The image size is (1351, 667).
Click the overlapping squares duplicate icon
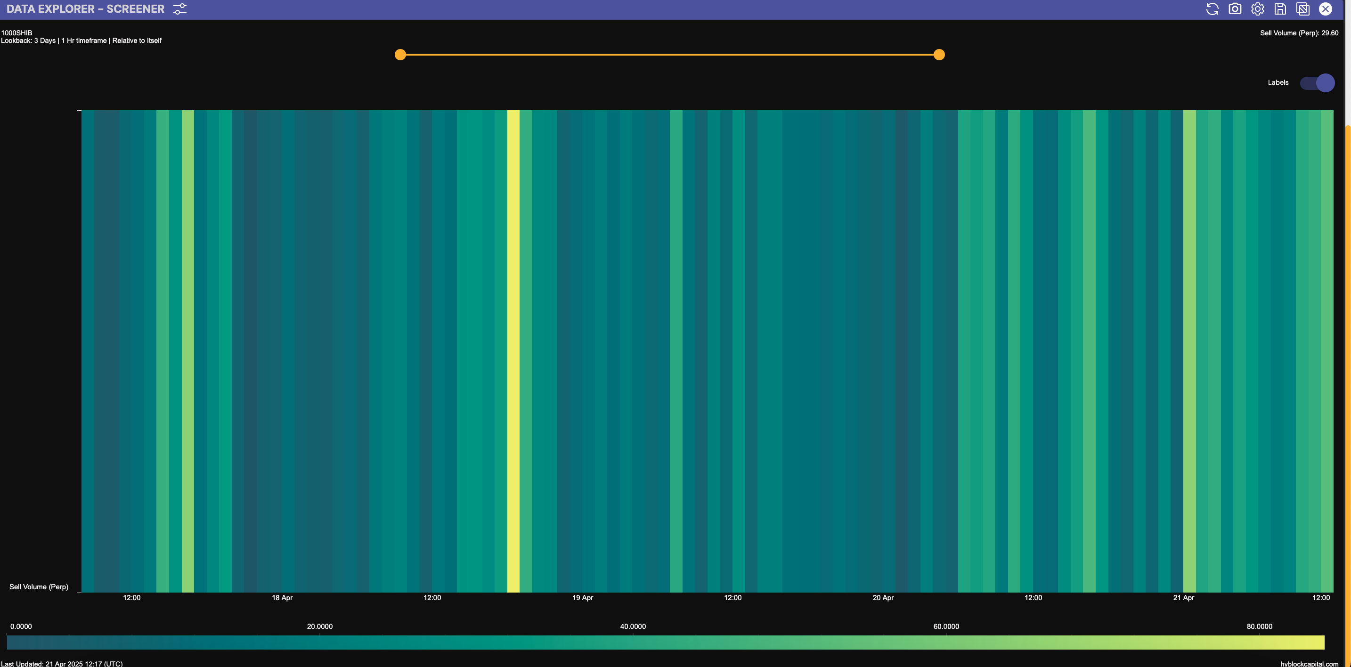pyautogui.click(x=1303, y=9)
